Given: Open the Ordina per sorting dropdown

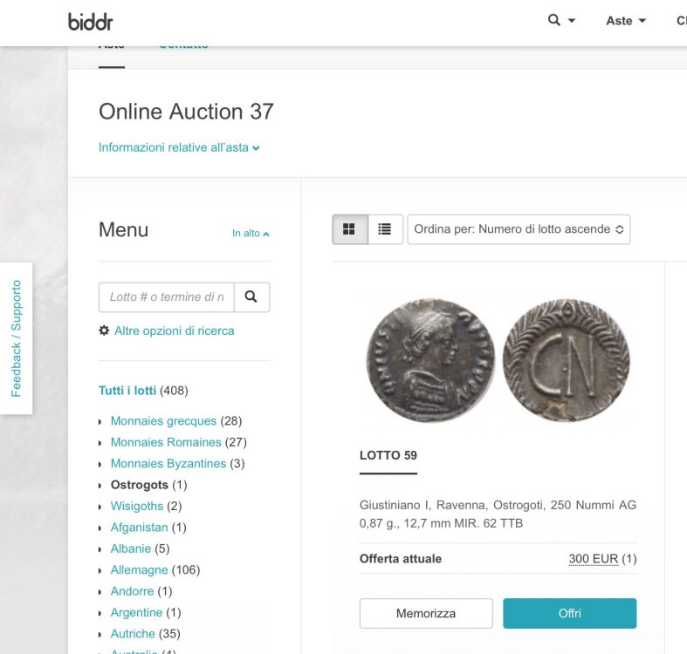Looking at the screenshot, I should (x=519, y=229).
